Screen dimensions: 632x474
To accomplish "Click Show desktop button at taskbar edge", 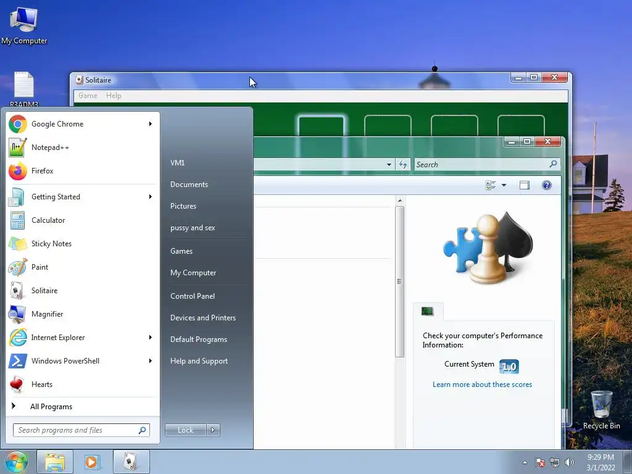I will 628,462.
